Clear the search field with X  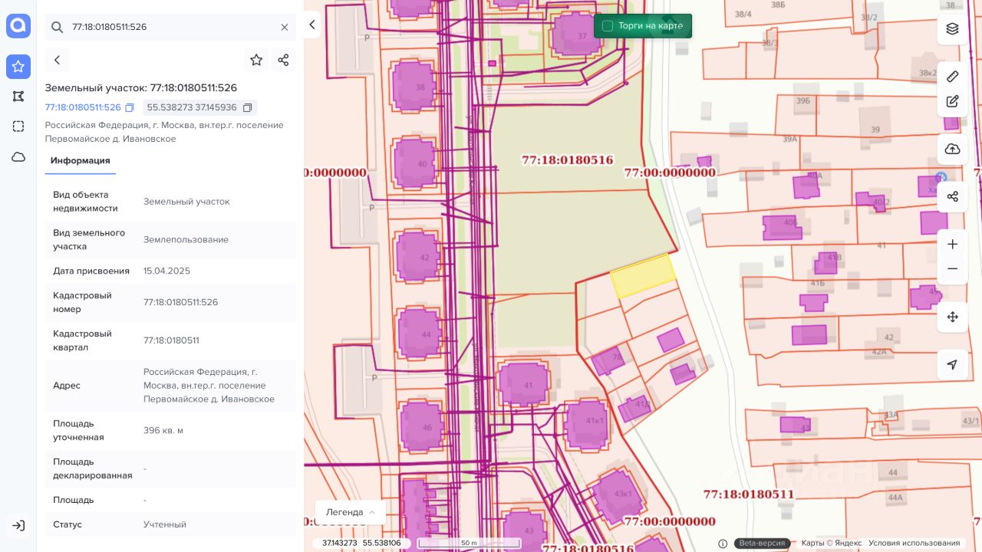(x=284, y=27)
